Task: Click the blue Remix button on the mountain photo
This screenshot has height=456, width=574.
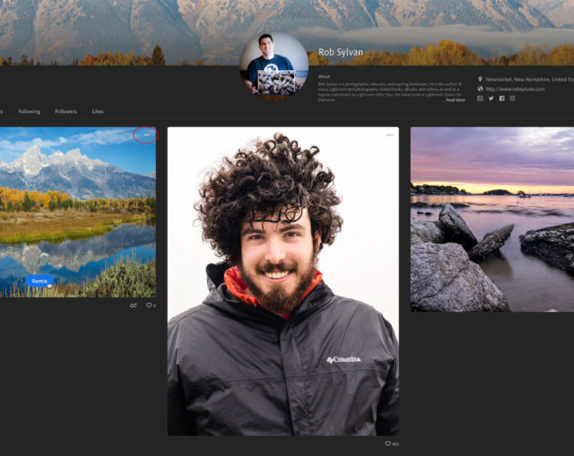Action: coord(39,281)
